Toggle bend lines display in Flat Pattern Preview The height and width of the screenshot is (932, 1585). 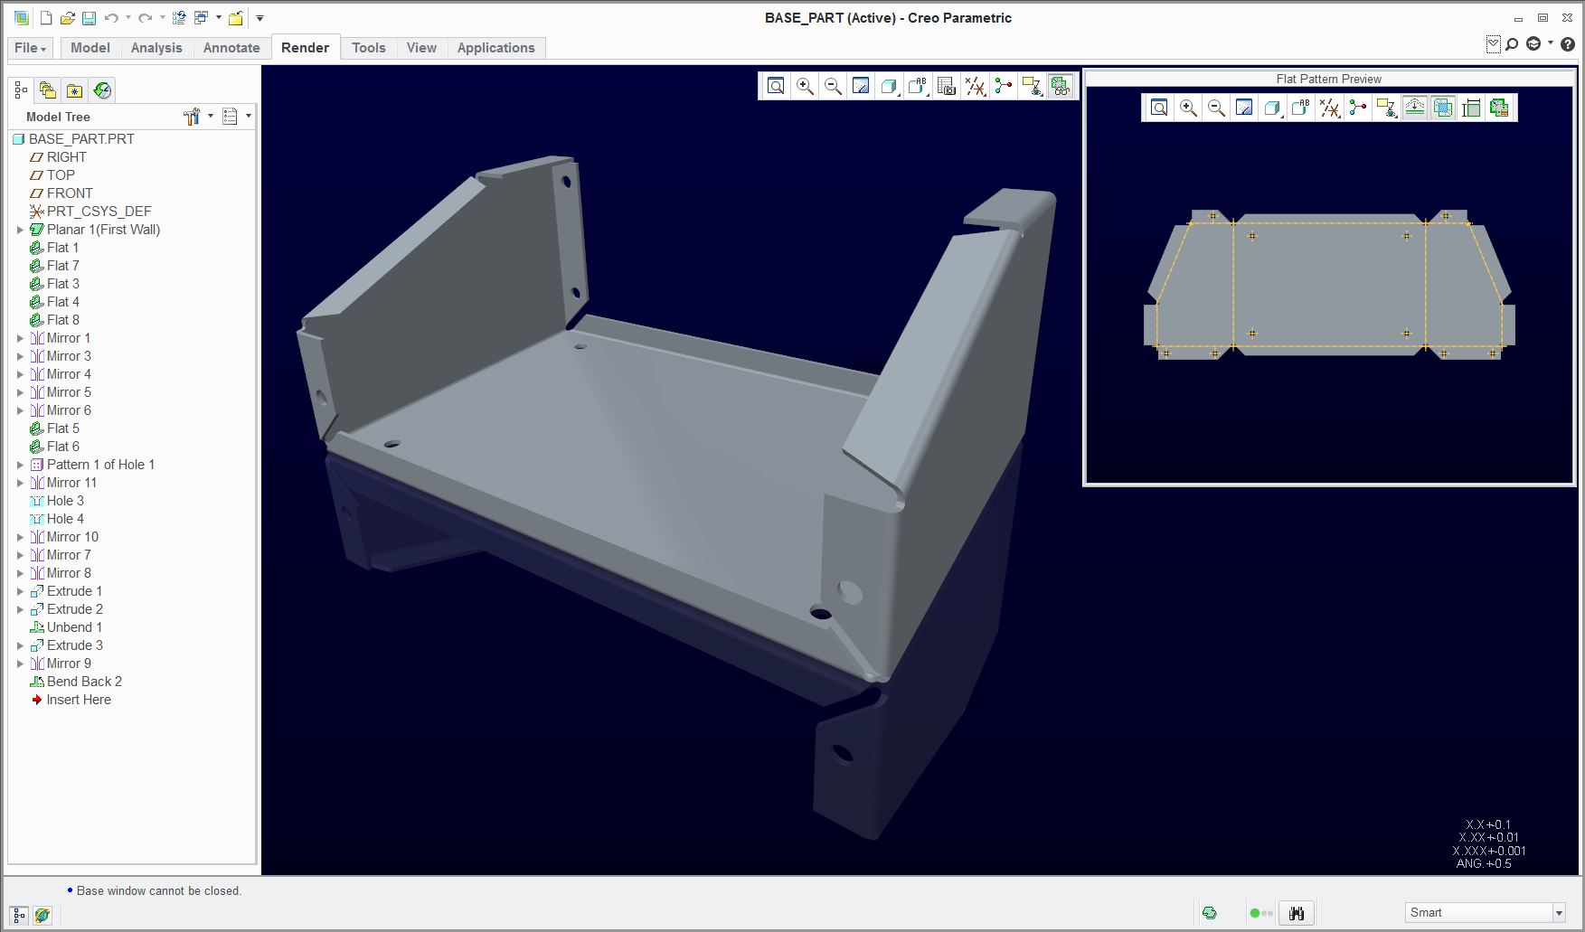[1415, 108]
